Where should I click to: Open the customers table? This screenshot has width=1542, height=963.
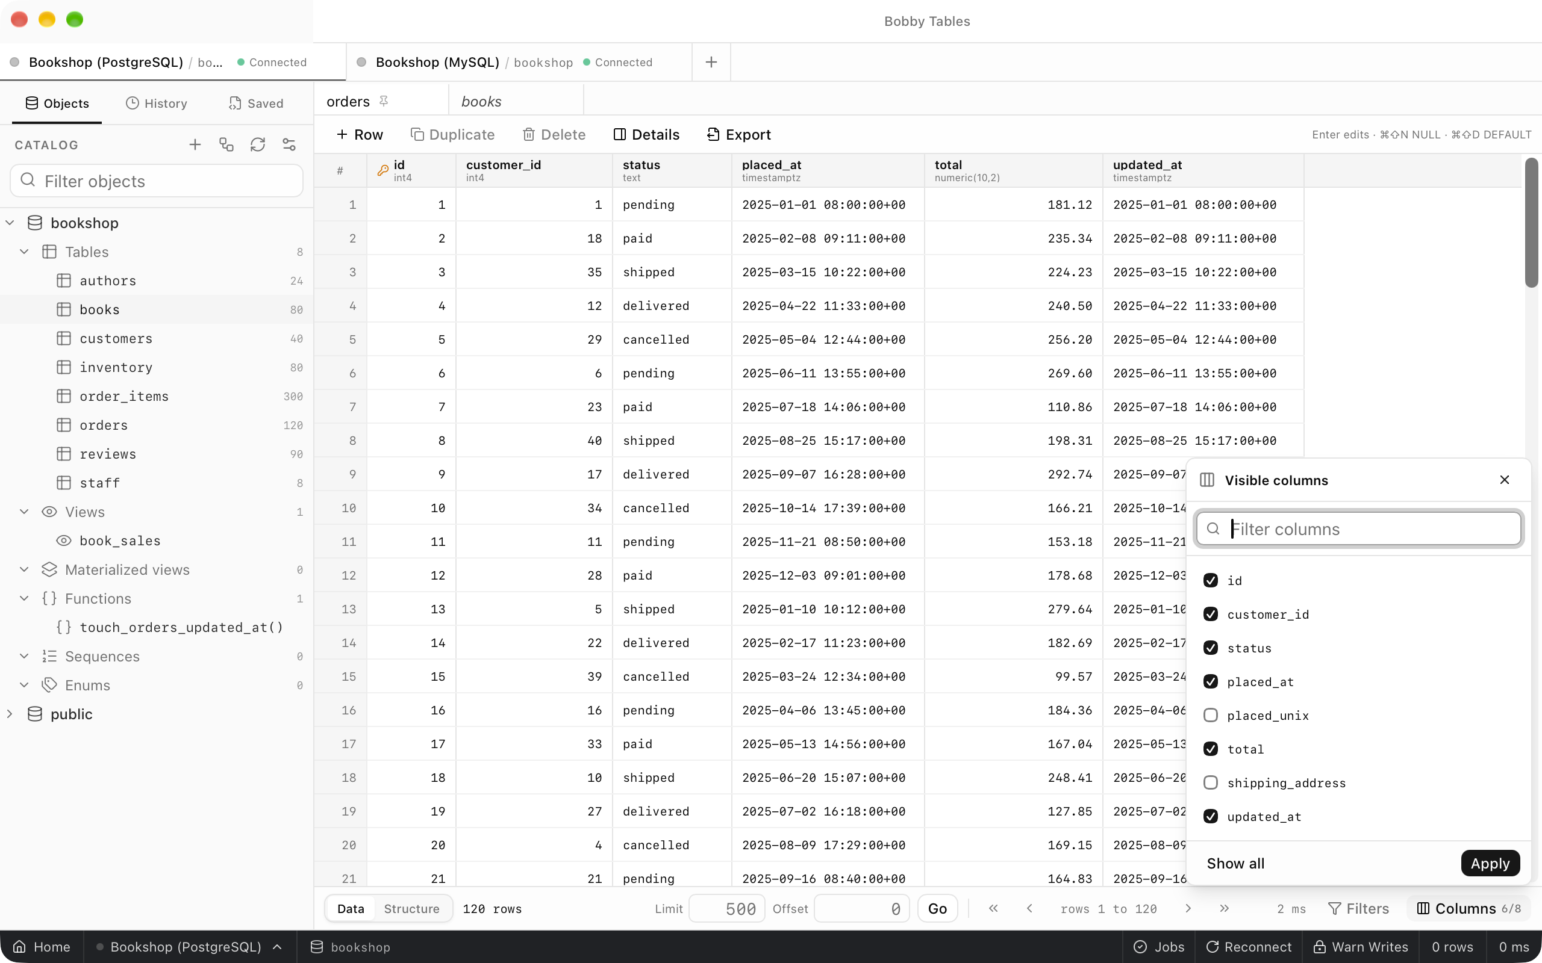156,338
